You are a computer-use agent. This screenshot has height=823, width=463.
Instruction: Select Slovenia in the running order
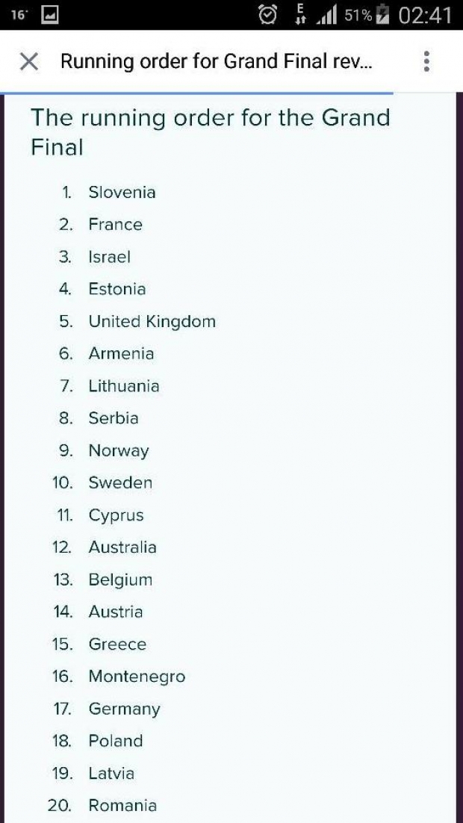(122, 192)
